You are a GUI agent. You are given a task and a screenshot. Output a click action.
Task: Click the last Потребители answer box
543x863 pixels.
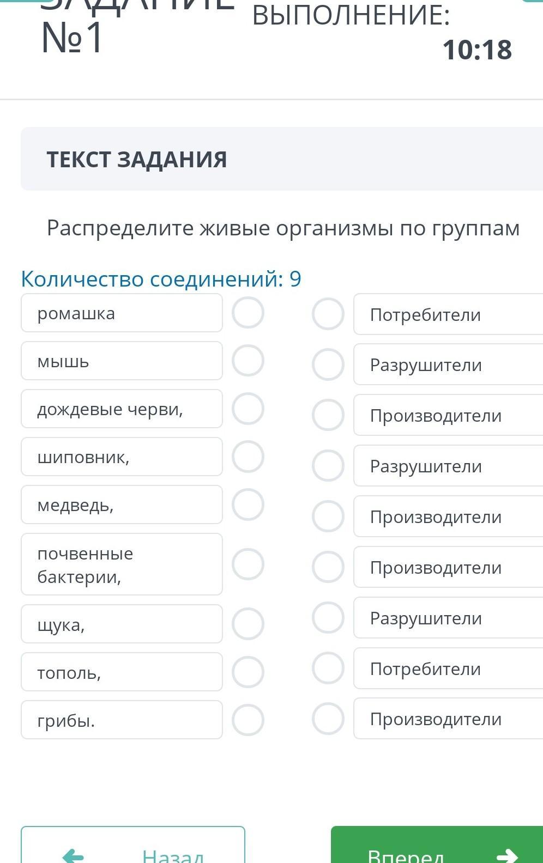pyautogui.click(x=448, y=668)
